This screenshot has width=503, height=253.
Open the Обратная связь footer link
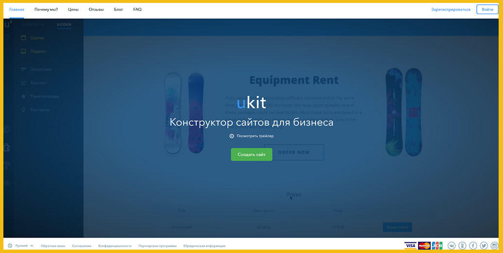[x=53, y=246]
